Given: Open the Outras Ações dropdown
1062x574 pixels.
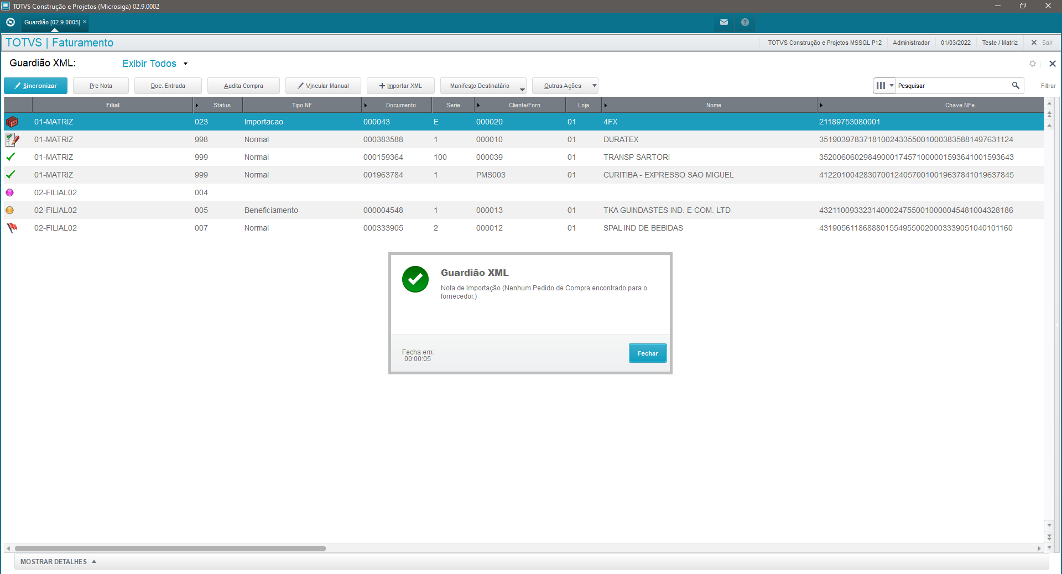Looking at the screenshot, I should click(x=565, y=86).
